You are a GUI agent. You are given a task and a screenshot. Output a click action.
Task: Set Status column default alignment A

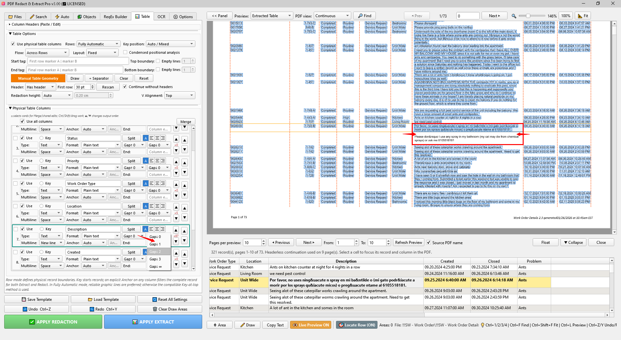146,138
